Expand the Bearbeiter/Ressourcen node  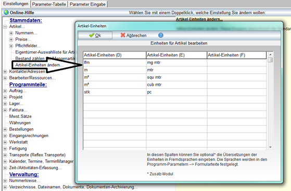[5, 78]
